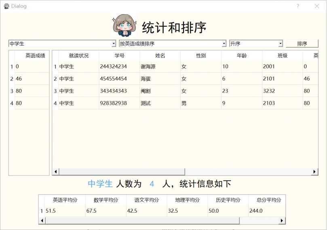Select student ID 244324234 cell

pyautogui.click(x=119, y=67)
